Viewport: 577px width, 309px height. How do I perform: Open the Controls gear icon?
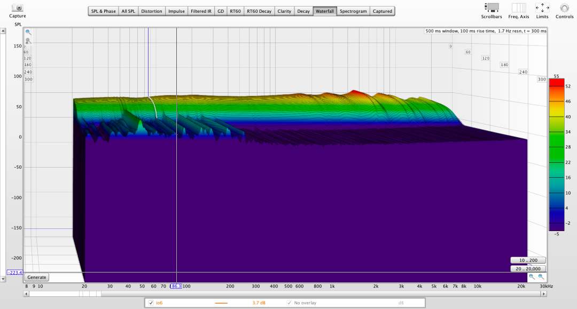[564, 7]
